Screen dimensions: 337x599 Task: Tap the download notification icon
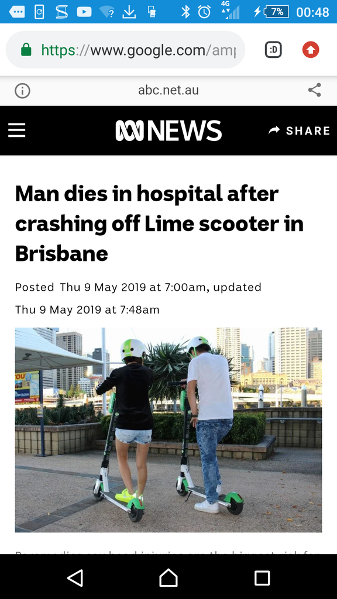coord(129,12)
